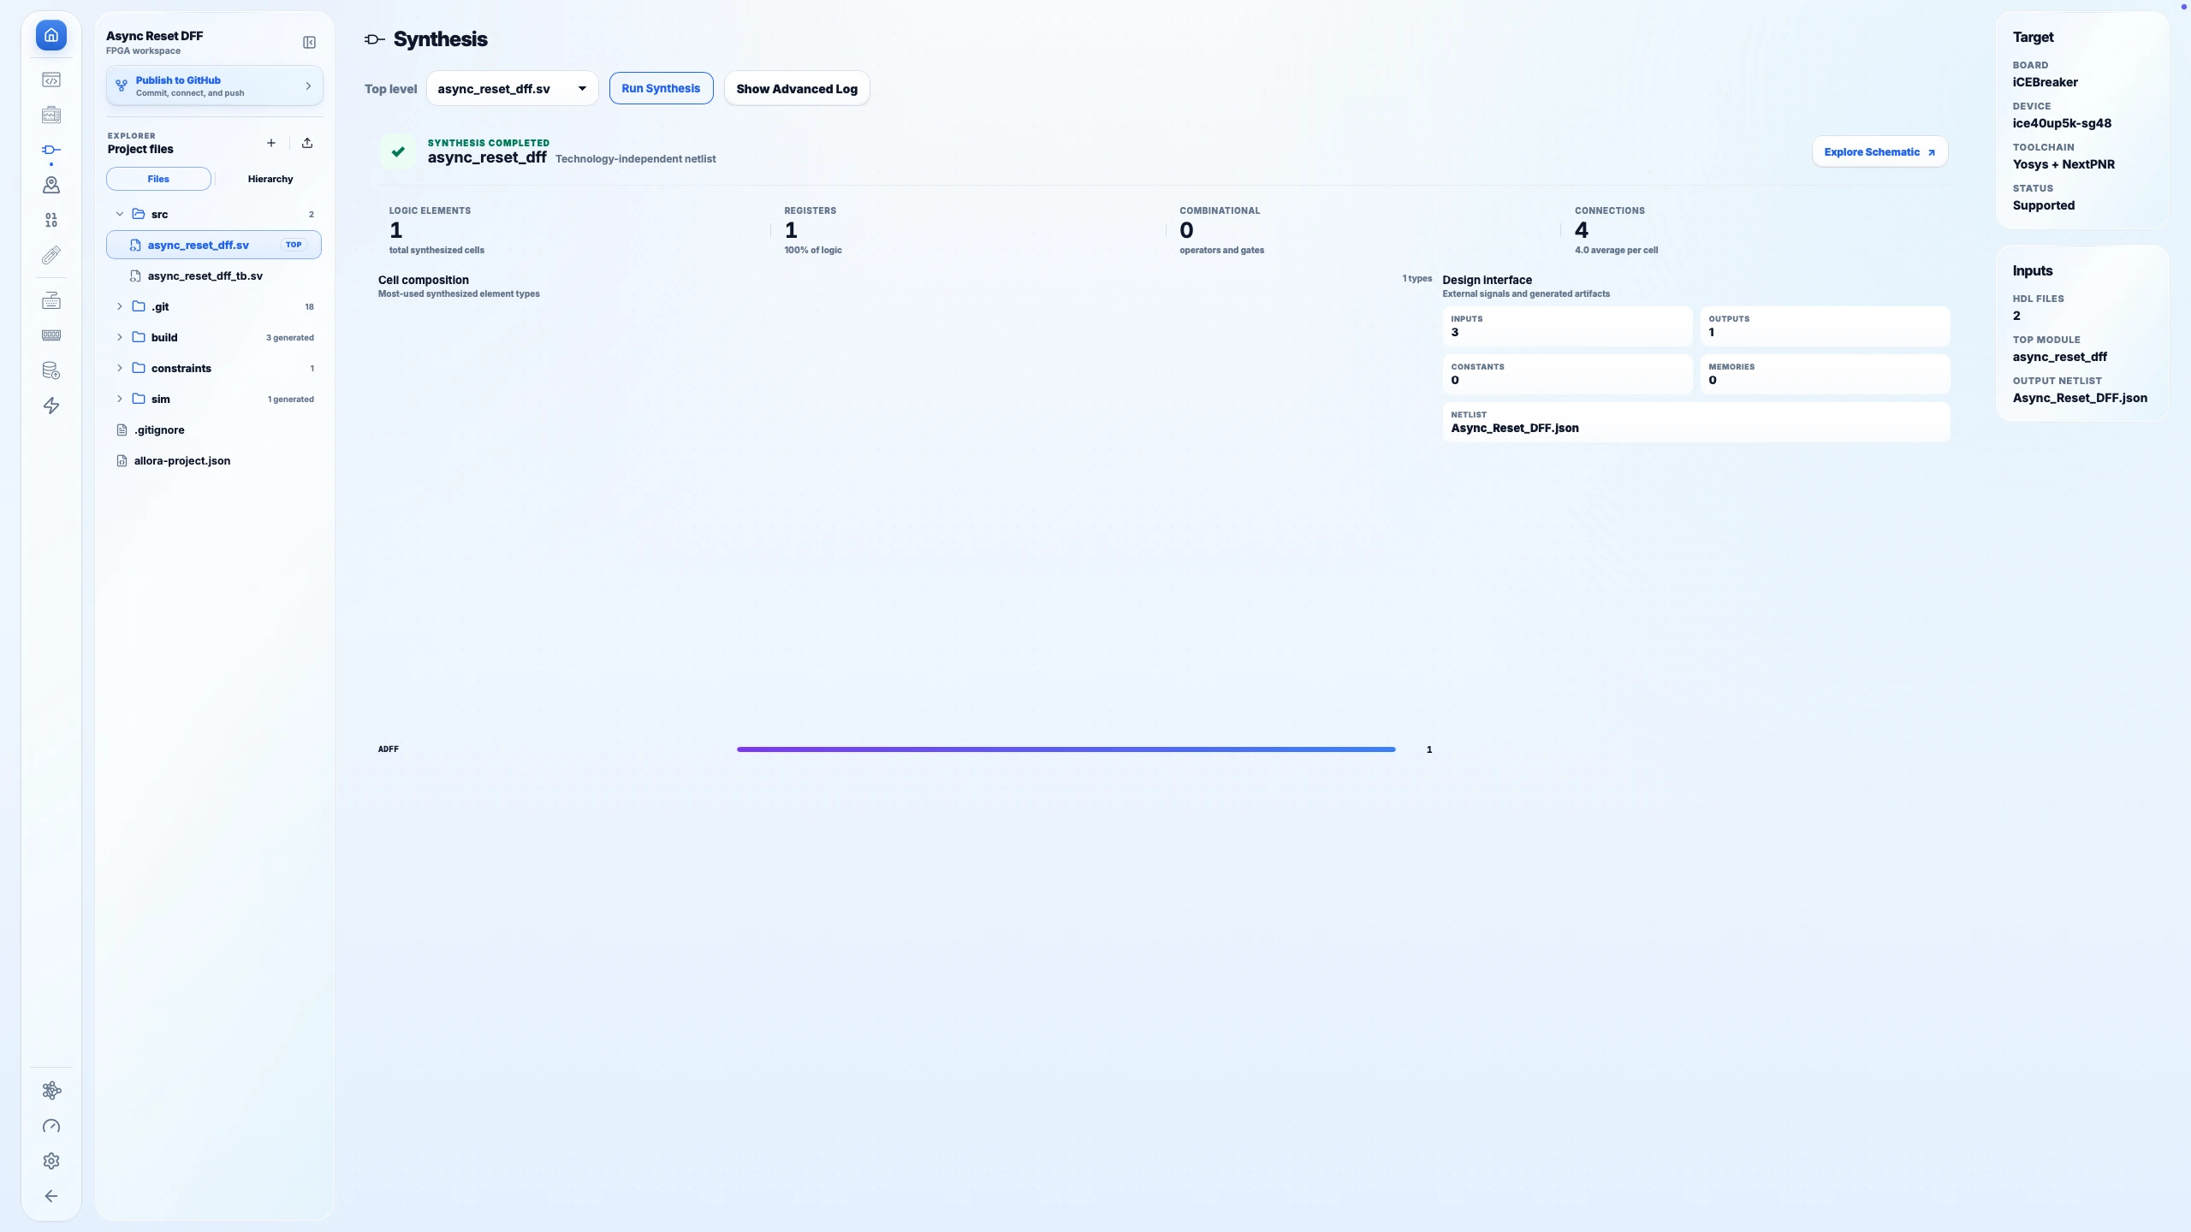
Task: Expand the .git folder
Action: 120,306
